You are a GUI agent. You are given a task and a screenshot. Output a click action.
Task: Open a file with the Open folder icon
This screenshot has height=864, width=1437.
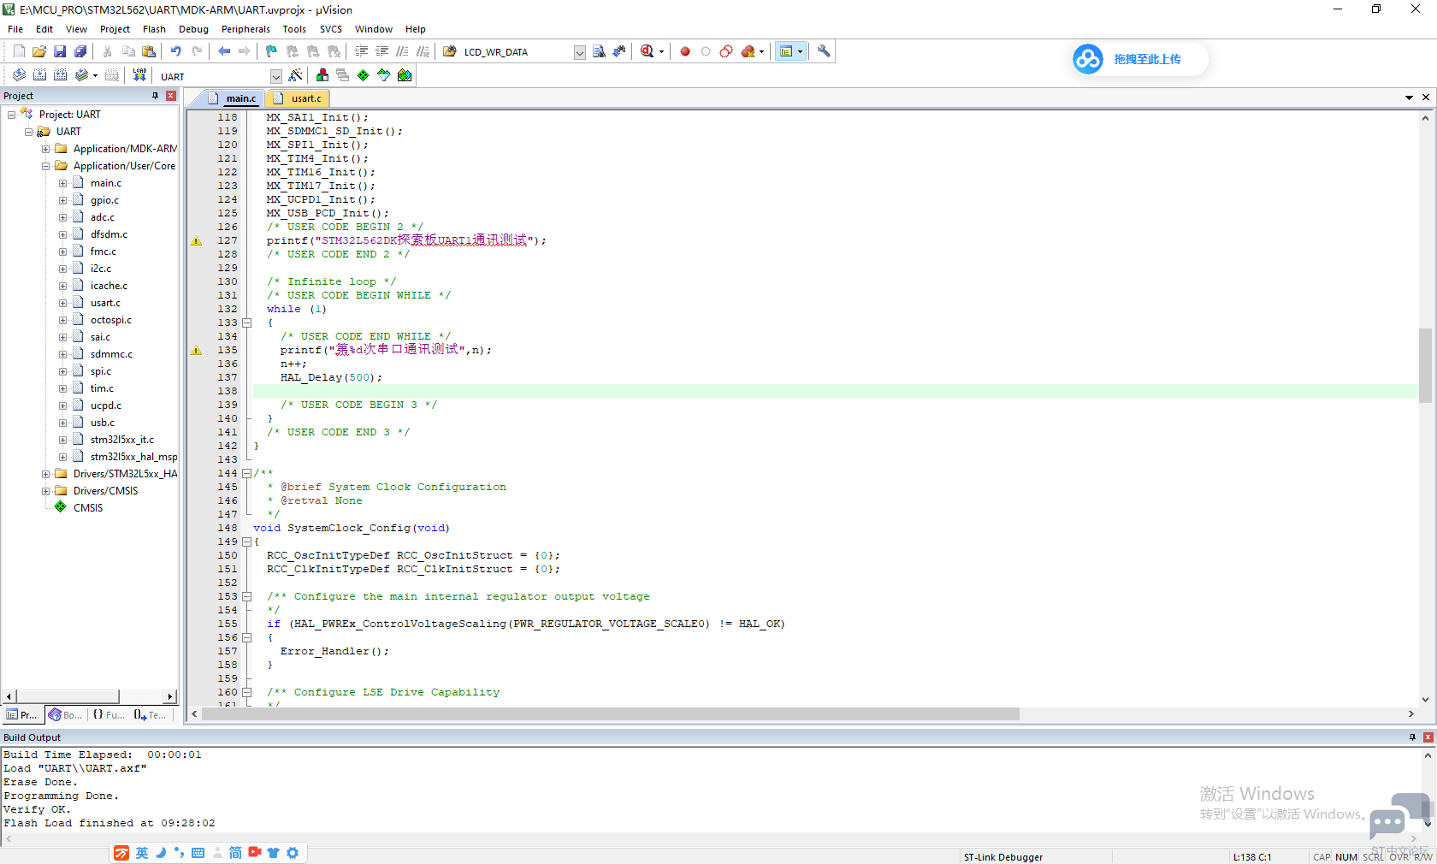coord(39,51)
